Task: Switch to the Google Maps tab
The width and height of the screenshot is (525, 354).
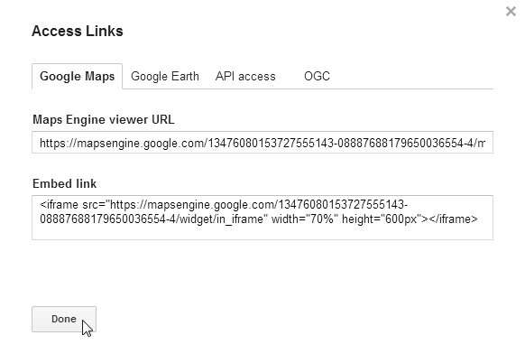Action: pyautogui.click(x=77, y=77)
